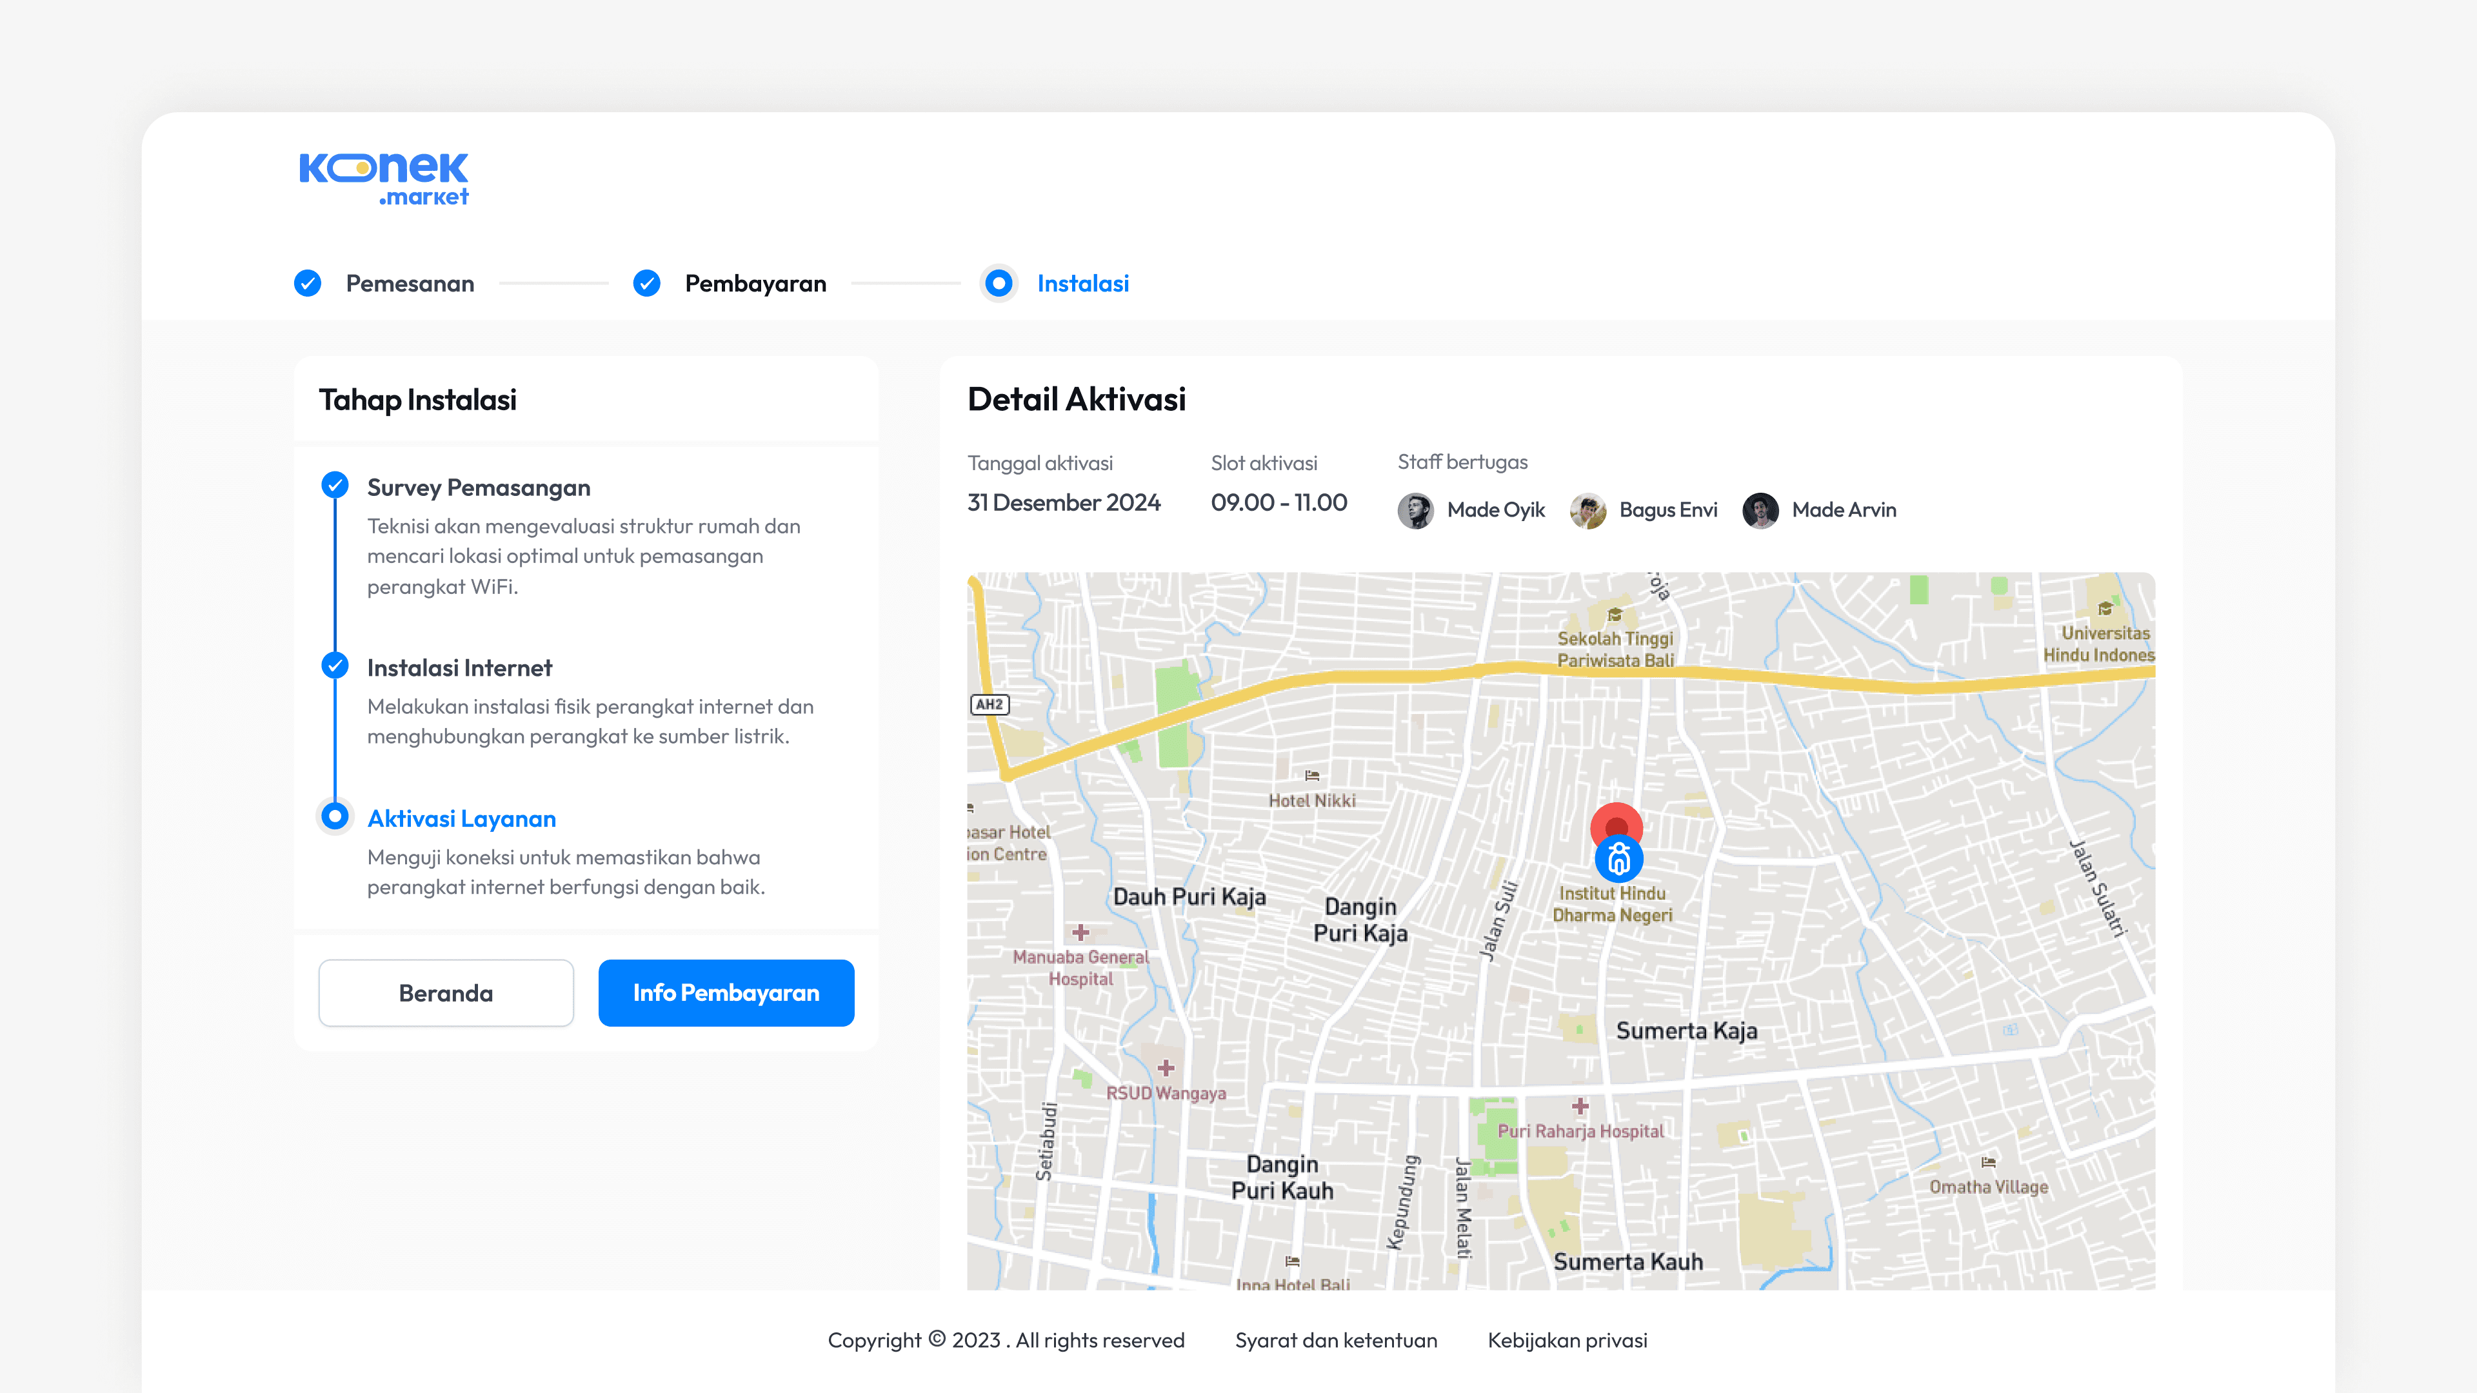Click the Puri Raharja Hospital cross icon
Screen dimensions: 2477x1393
(1580, 1107)
